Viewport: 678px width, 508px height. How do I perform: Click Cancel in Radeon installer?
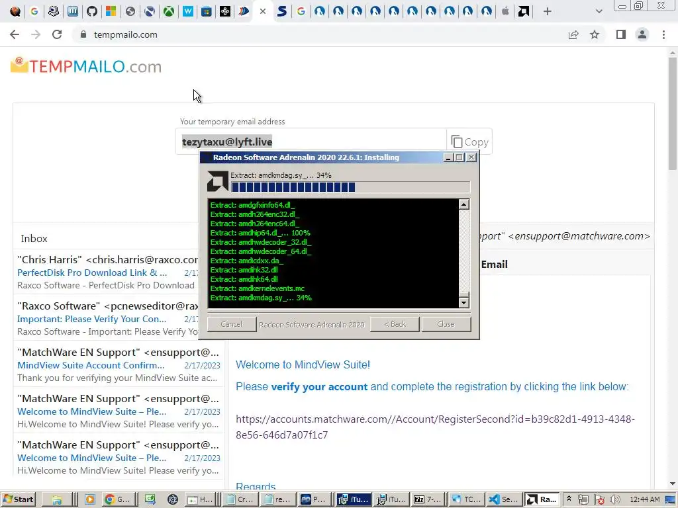click(x=231, y=324)
